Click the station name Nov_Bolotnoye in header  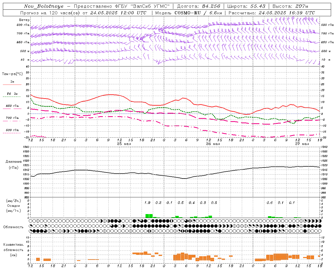coord(44,6)
